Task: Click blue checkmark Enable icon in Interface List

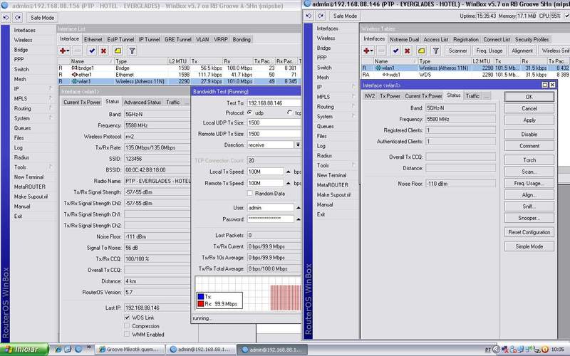Action: [92, 51]
